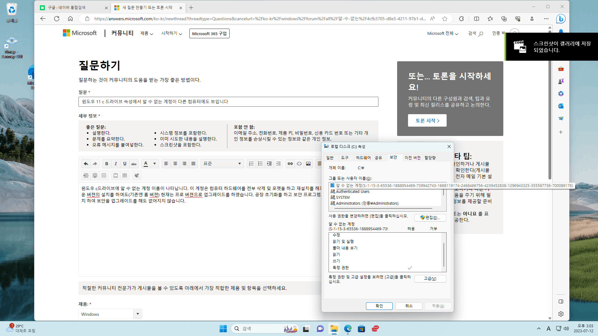Click the 편집(E)... button

pos(430,217)
